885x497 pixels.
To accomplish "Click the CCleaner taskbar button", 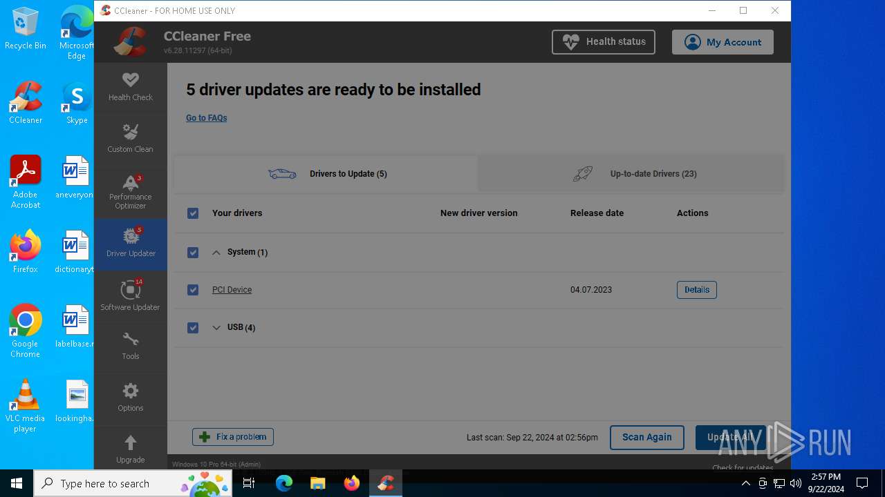I will click(x=385, y=483).
